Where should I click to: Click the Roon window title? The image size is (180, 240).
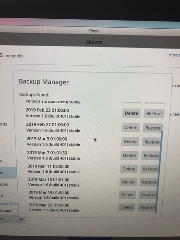(x=94, y=31)
